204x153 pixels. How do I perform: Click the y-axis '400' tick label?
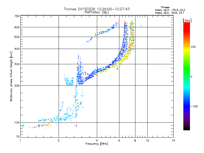[17, 49]
